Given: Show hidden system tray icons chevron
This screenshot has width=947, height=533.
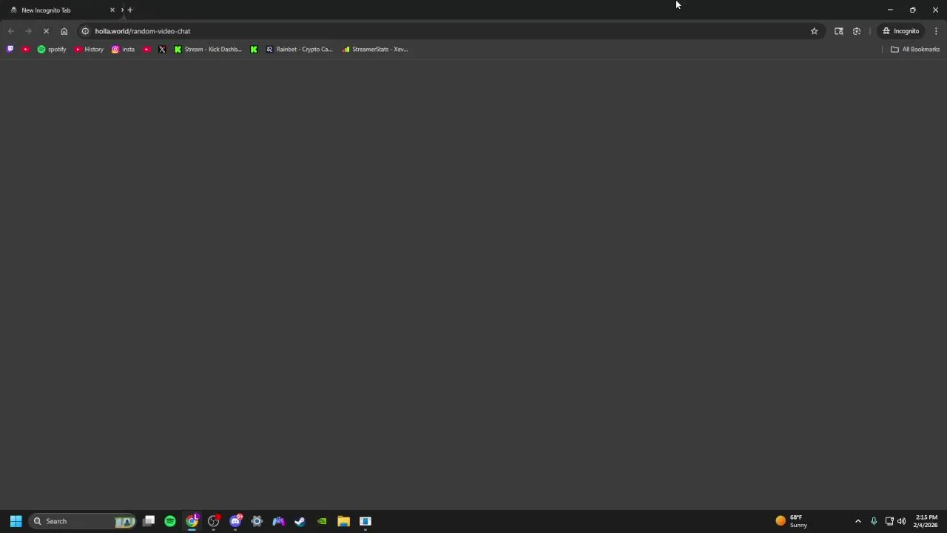Looking at the screenshot, I should click(858, 521).
